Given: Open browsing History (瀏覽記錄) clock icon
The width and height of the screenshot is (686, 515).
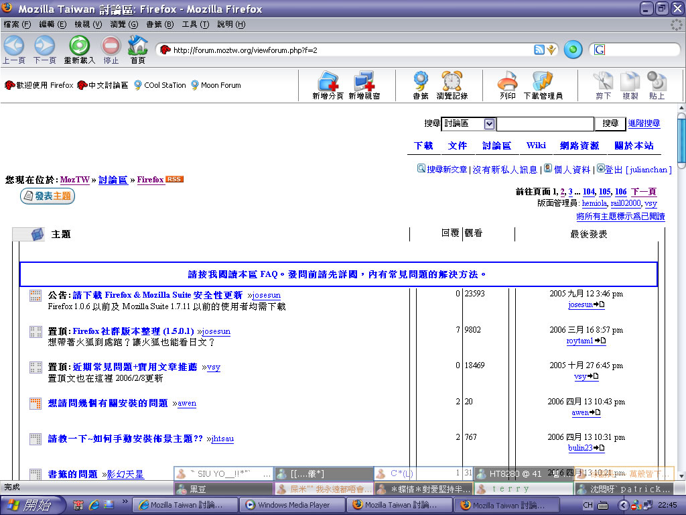Looking at the screenshot, I should (x=452, y=82).
